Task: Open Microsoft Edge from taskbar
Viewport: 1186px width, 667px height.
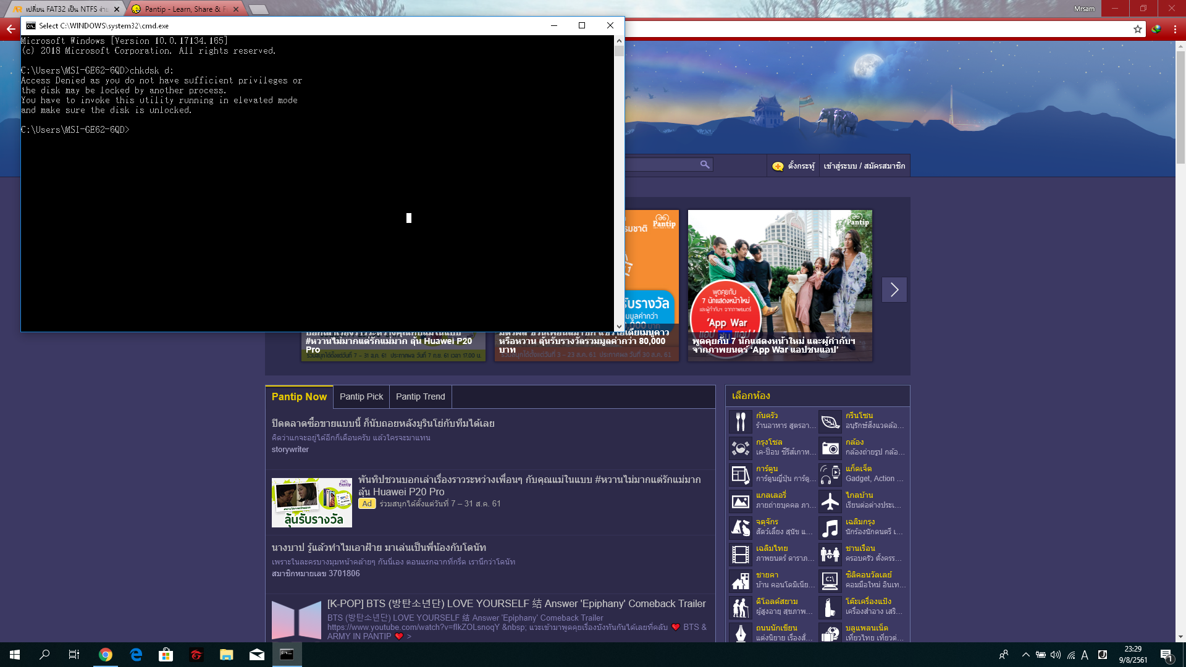Action: pyautogui.click(x=136, y=655)
